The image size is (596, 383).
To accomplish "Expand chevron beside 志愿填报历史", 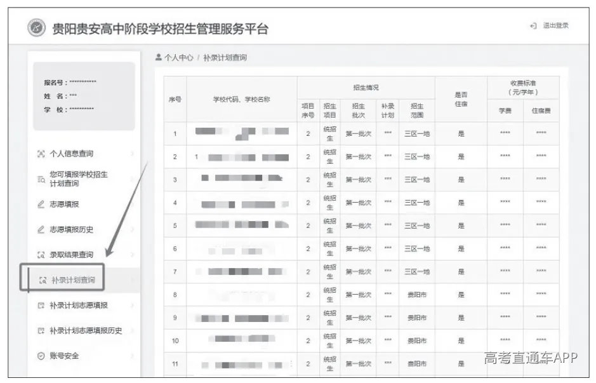I will [x=132, y=229].
